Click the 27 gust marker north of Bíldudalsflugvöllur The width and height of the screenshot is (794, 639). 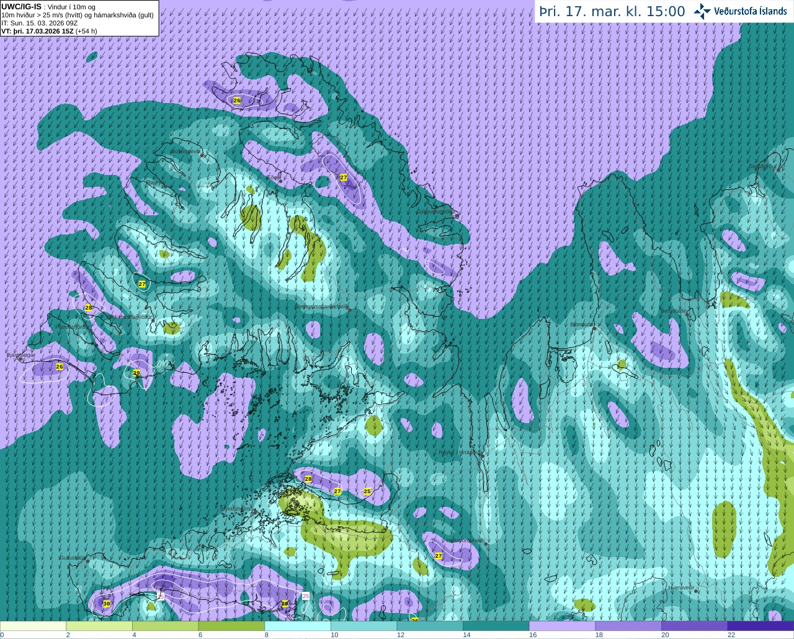[142, 284]
